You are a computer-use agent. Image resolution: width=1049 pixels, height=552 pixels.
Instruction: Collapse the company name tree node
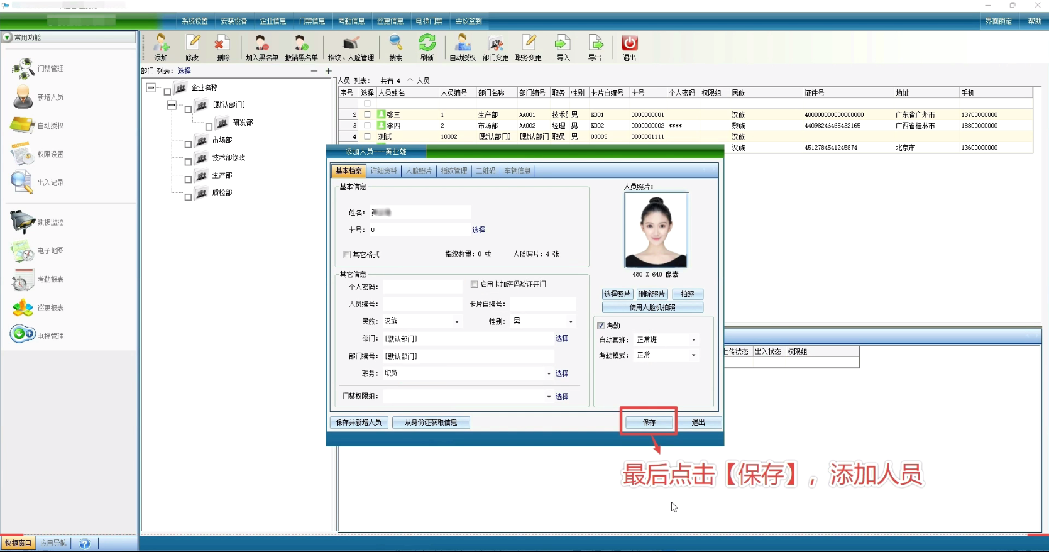pos(151,87)
